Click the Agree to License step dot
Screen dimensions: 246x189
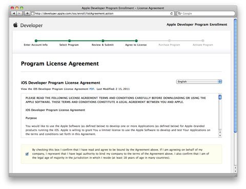136,40
